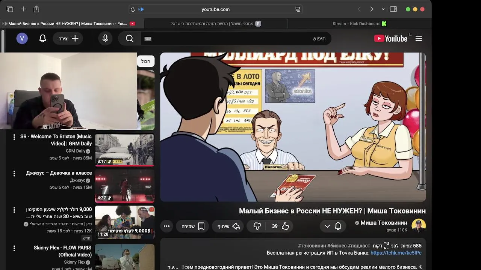This screenshot has height=270, width=481.
Task: Open Миша Токовинин channel avatar
Action: point(419,226)
